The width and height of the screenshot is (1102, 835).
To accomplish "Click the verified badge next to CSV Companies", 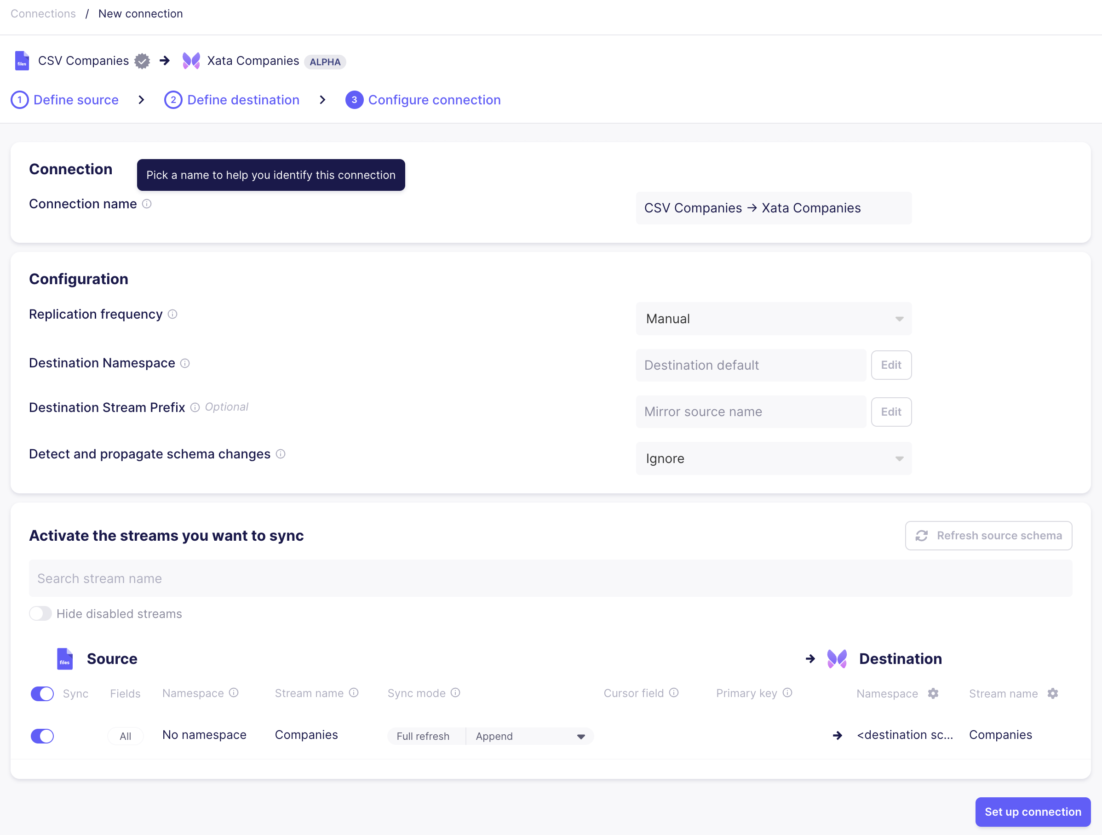I will click(x=142, y=61).
